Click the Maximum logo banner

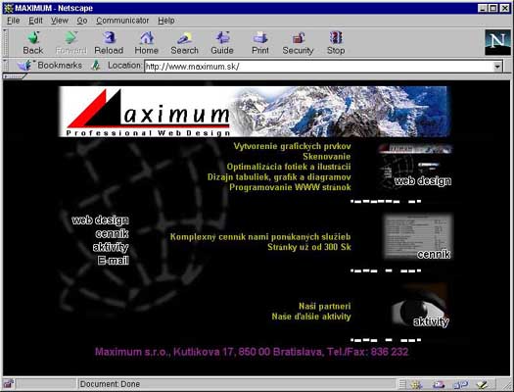[x=255, y=112]
